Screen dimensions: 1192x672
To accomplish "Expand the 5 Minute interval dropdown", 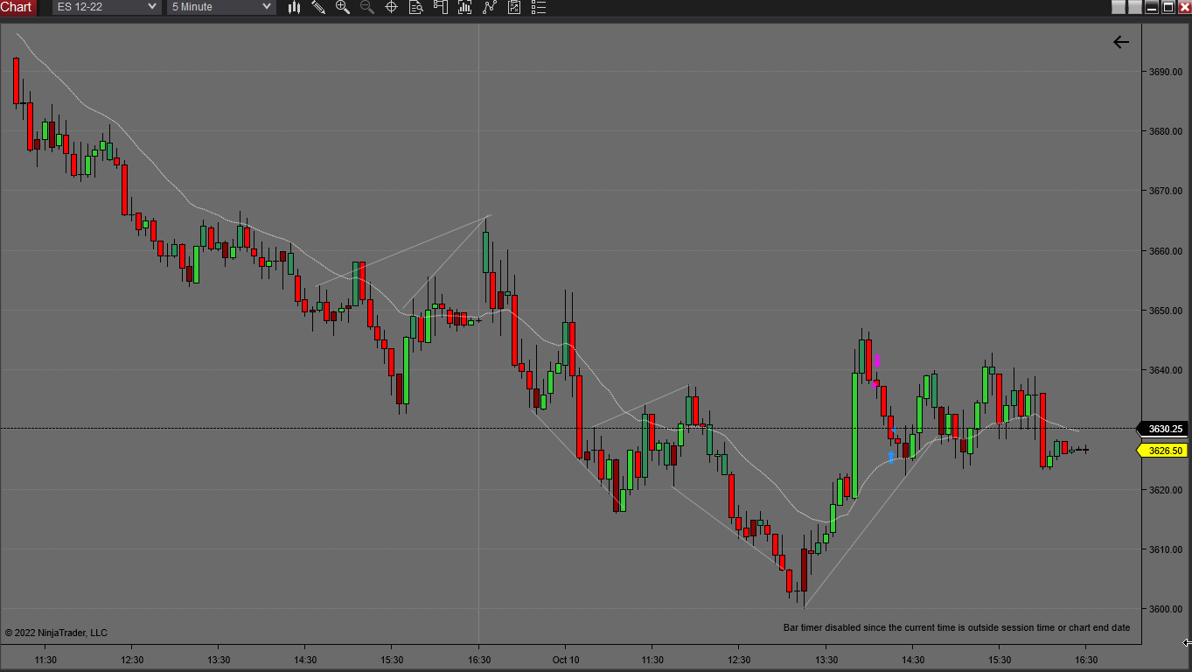I will (x=221, y=7).
